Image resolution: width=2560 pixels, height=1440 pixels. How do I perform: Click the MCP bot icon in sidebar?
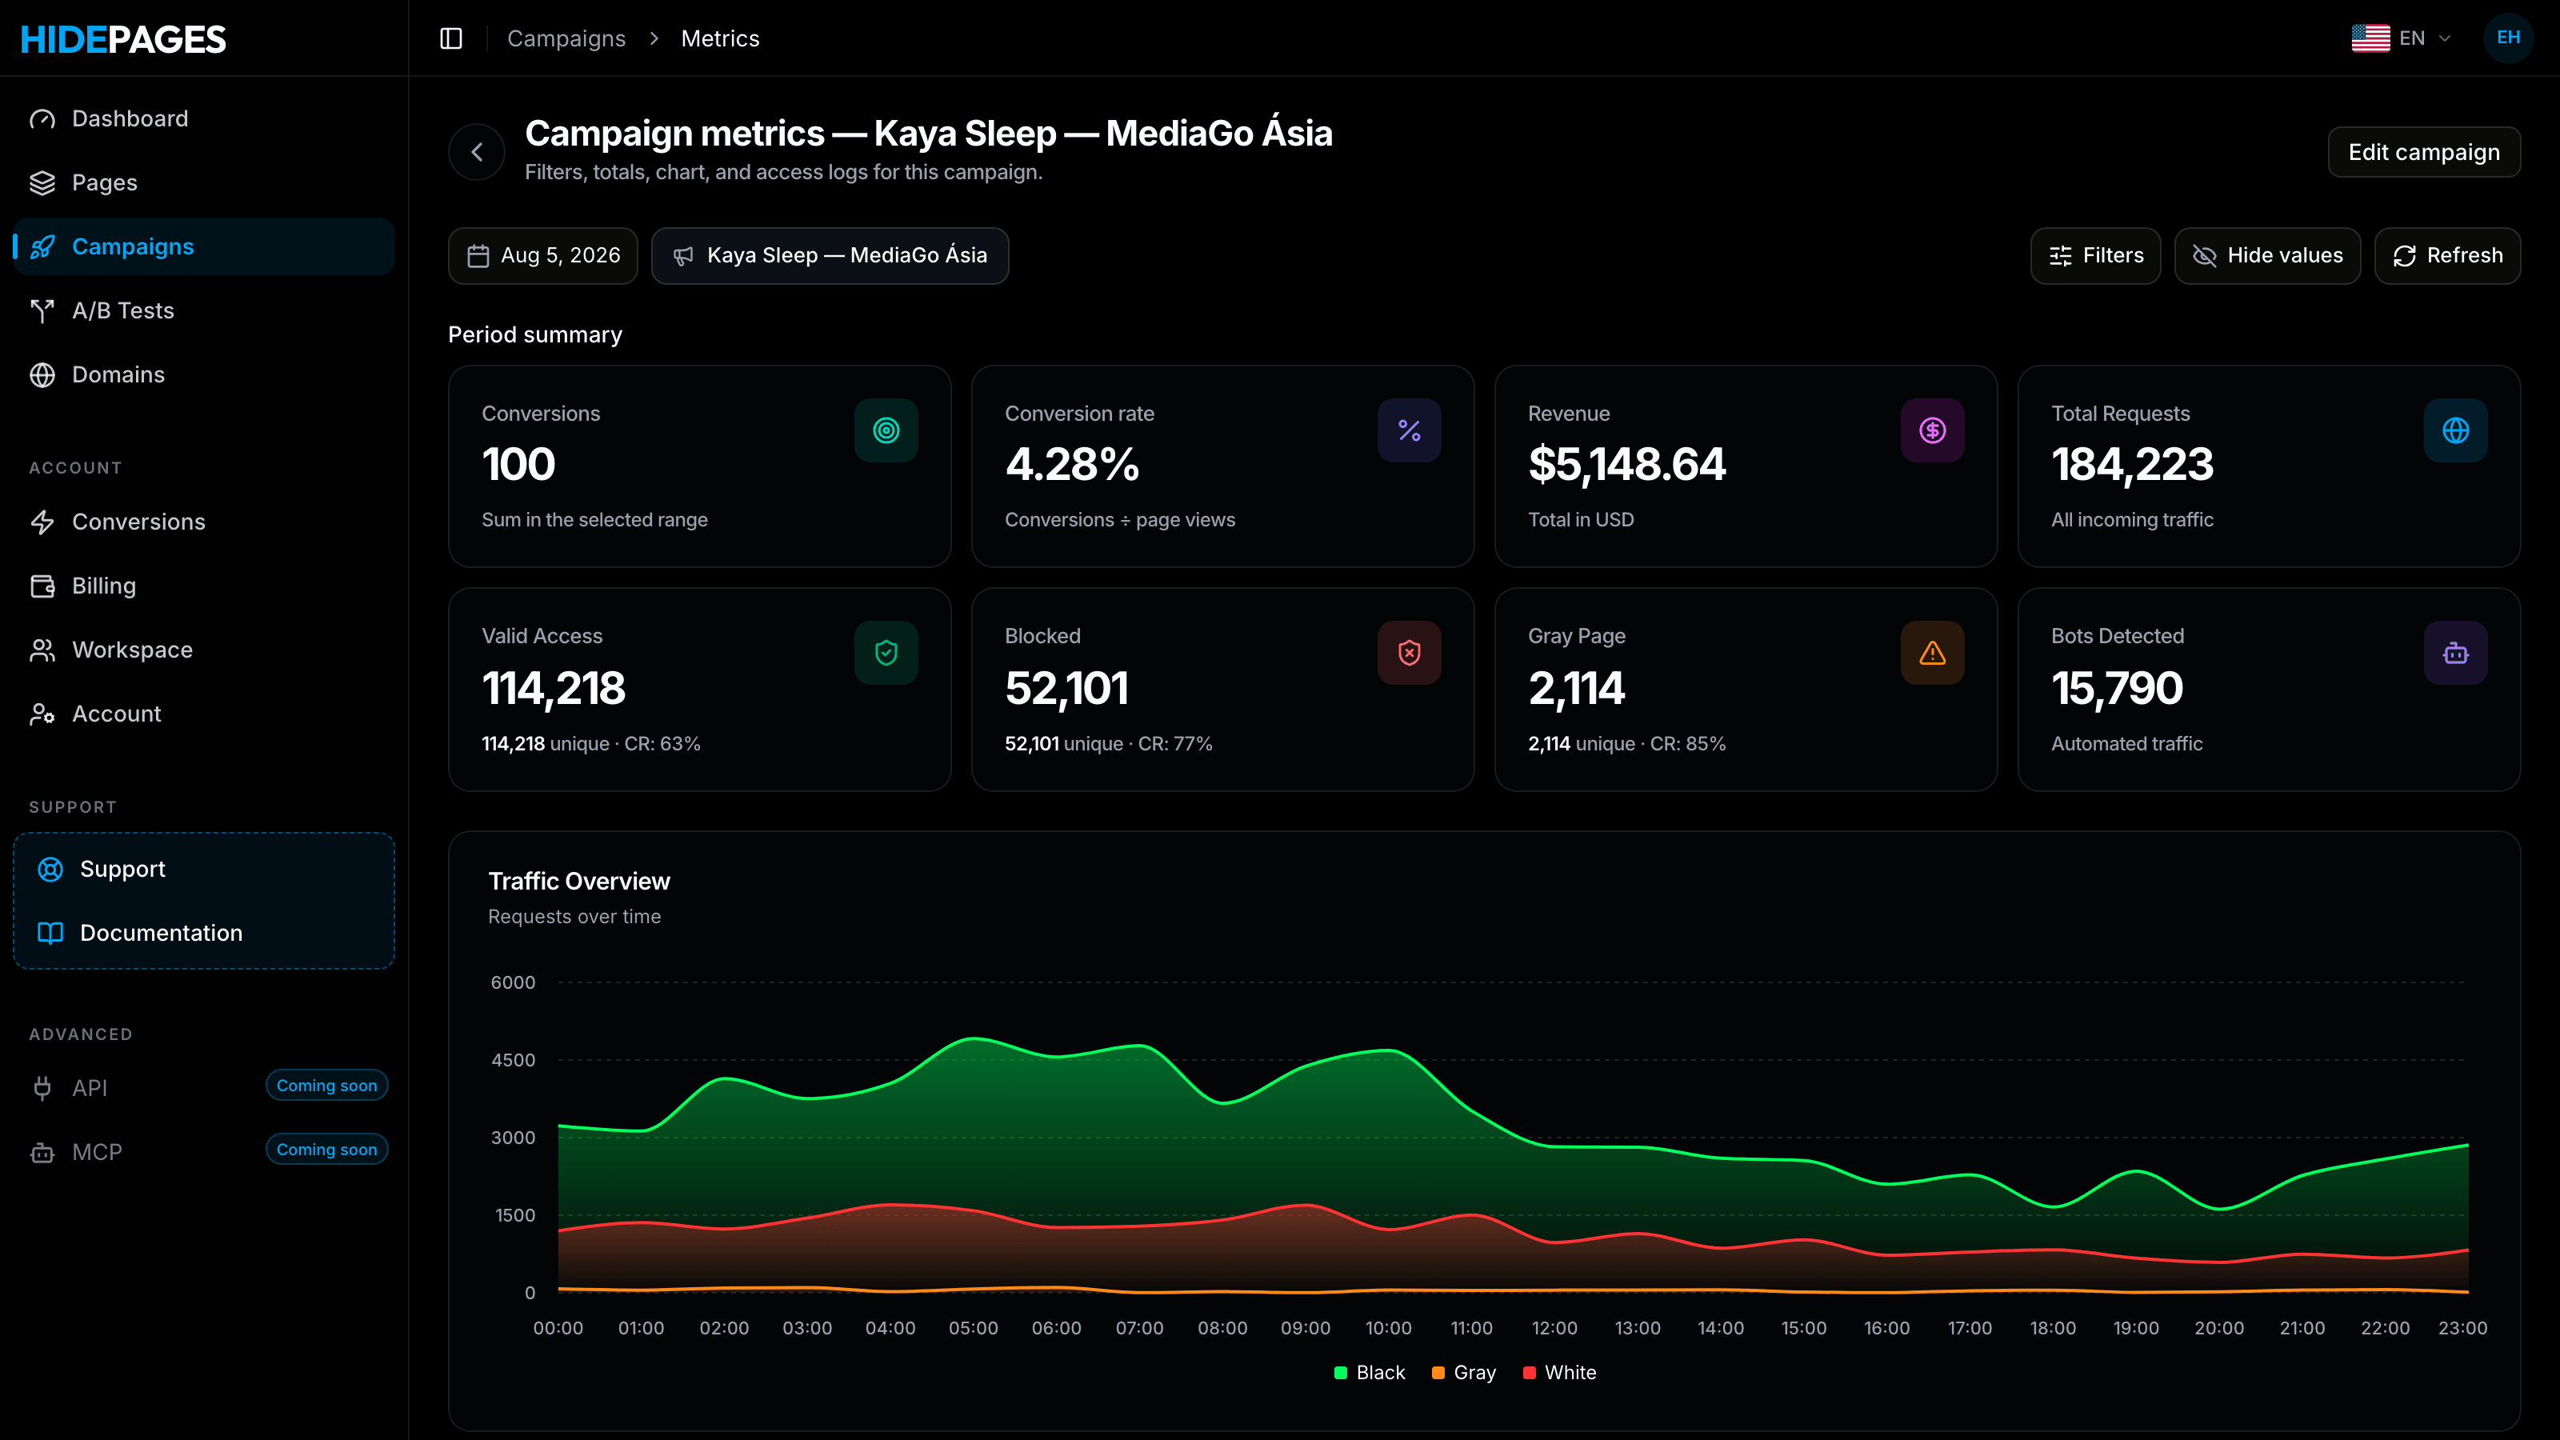(x=42, y=1153)
